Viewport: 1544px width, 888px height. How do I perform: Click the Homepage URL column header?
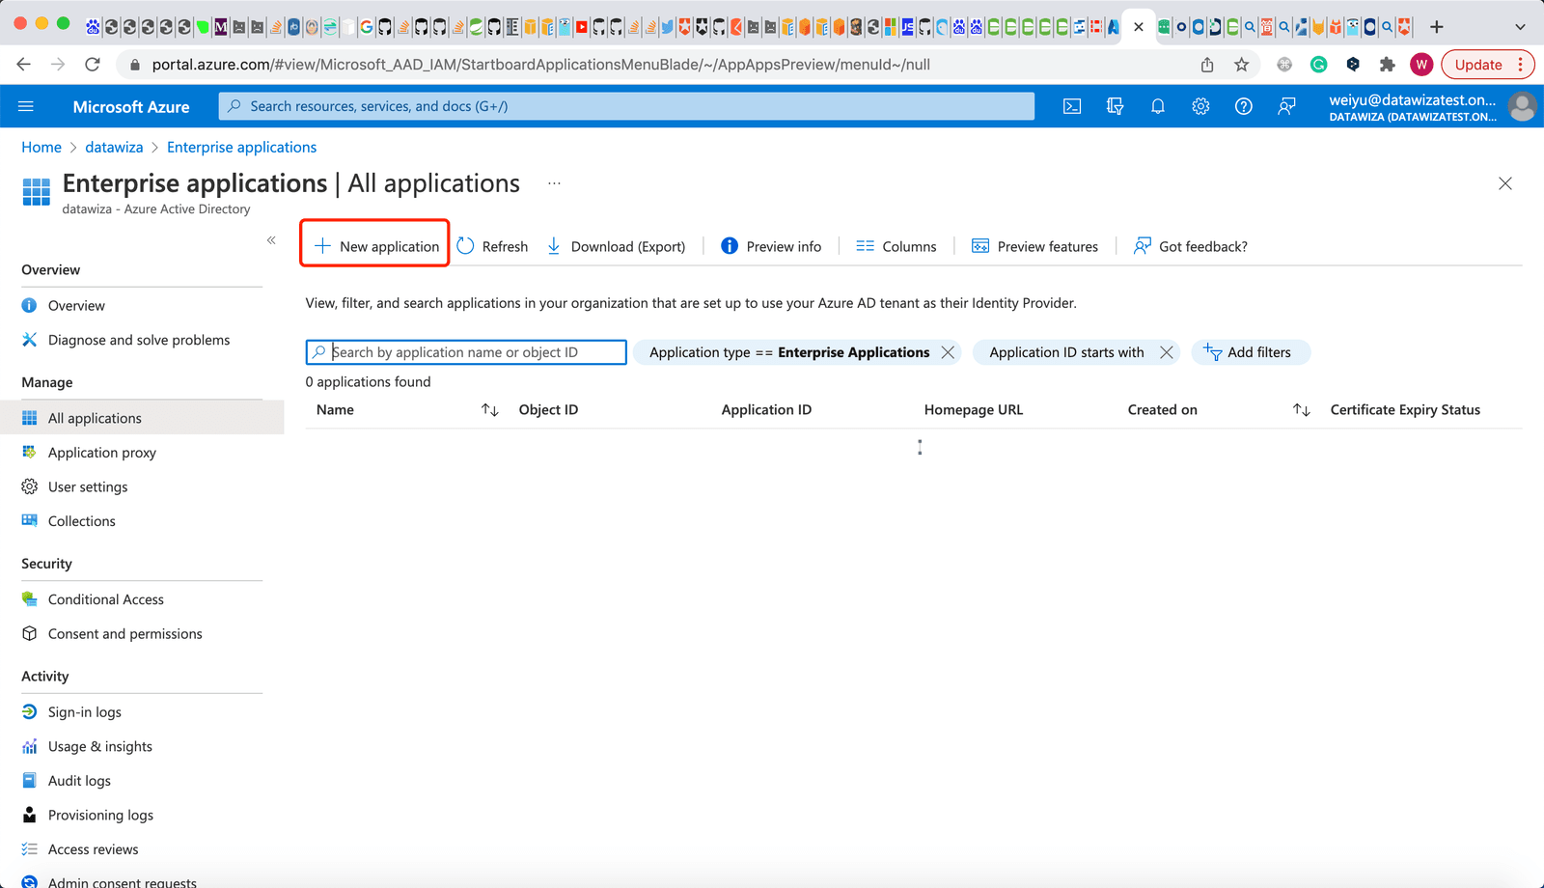coord(973,410)
